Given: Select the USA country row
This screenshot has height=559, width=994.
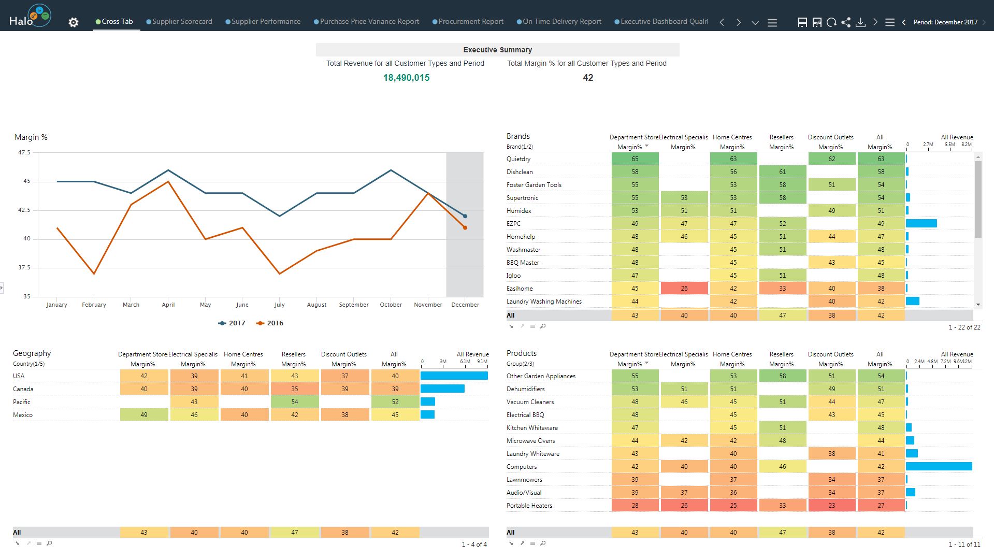Looking at the screenshot, I should [251, 376].
